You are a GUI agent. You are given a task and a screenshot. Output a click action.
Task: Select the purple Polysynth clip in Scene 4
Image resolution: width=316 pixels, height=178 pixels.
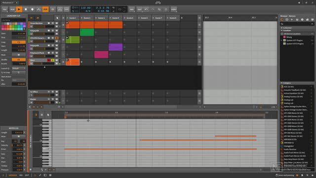[116, 47]
